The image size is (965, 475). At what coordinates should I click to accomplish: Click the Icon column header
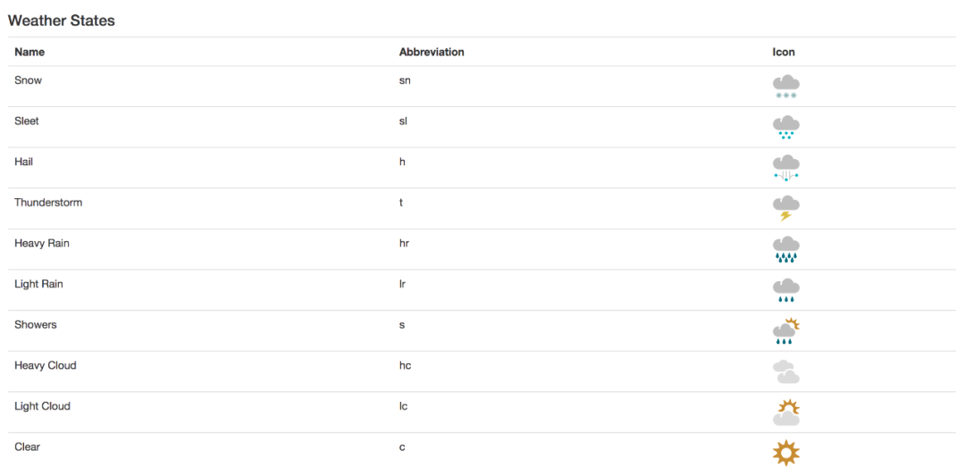784,53
